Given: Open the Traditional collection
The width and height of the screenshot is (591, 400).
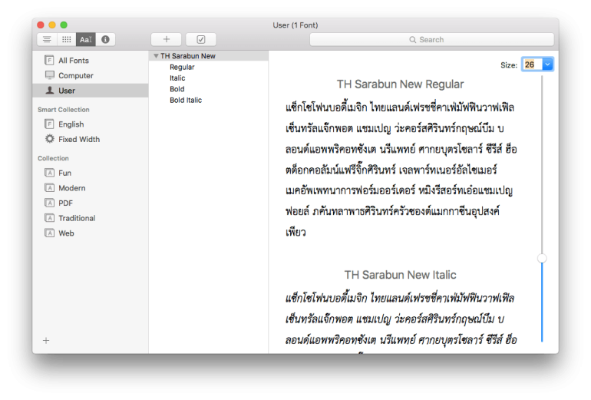Looking at the screenshot, I should 77,218.
